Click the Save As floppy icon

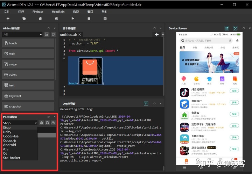56,19
